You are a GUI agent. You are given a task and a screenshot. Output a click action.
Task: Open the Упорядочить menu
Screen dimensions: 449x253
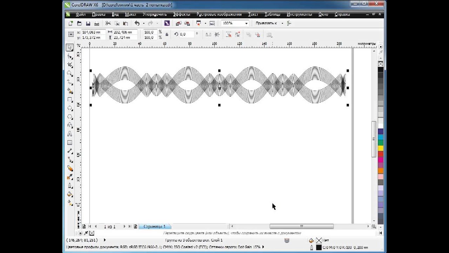click(x=155, y=14)
